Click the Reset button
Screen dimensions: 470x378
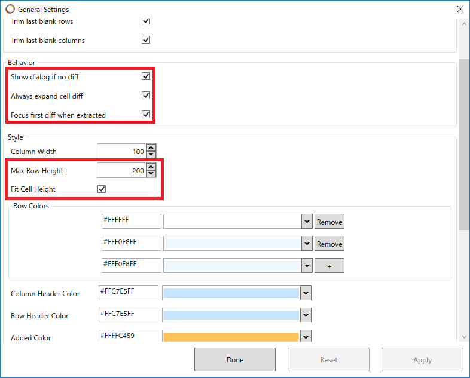pyautogui.click(x=328, y=359)
